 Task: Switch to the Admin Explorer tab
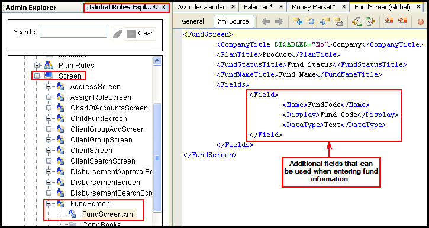pos(31,8)
